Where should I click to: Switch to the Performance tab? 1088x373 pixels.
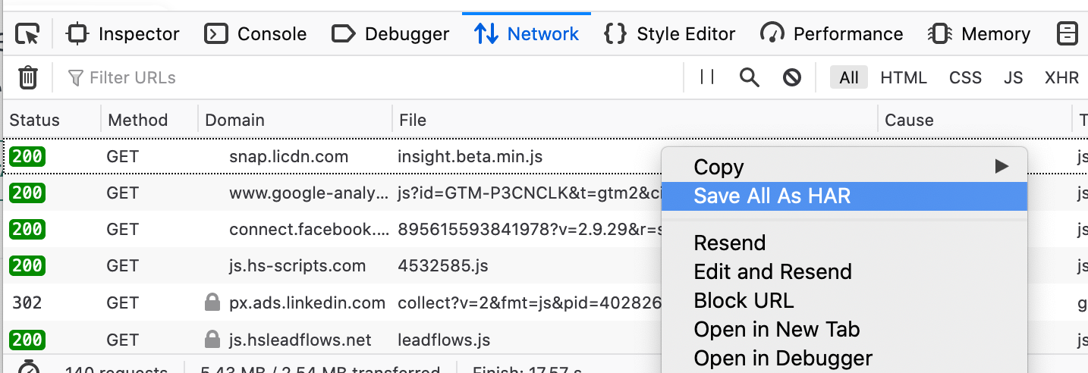(x=832, y=34)
